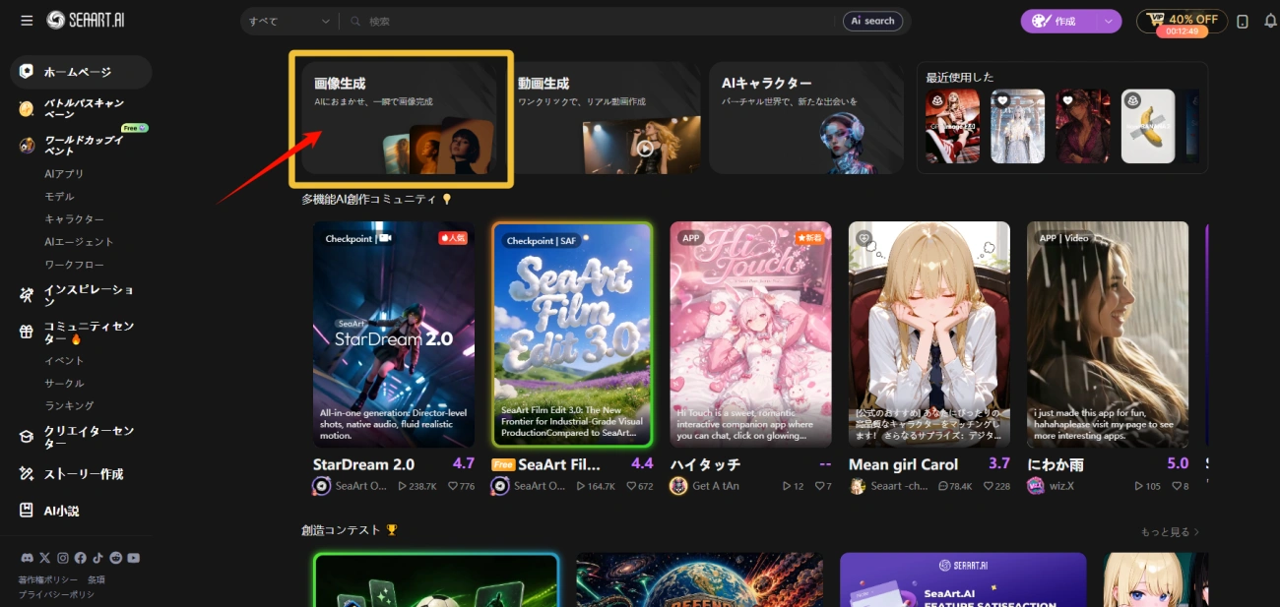The height and width of the screenshot is (607, 1280).
Task: Open YouTube social link
Action: 134,558
